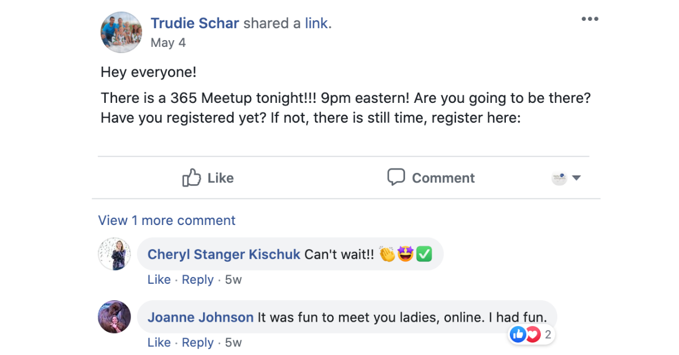The width and height of the screenshot is (679, 355).
Task: Open the shared link word in the header
Action: pos(316,23)
